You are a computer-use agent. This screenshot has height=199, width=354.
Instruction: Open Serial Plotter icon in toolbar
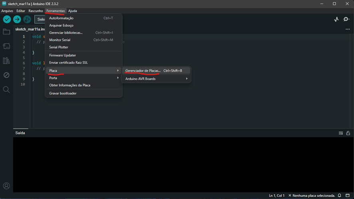(x=336, y=19)
